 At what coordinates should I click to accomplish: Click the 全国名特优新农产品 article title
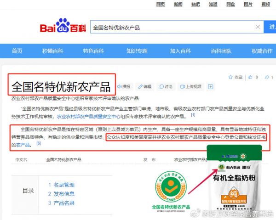point(61,87)
